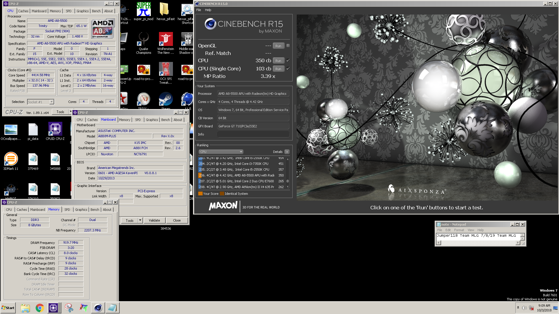Click Notepad scroll left arrow

439,243
